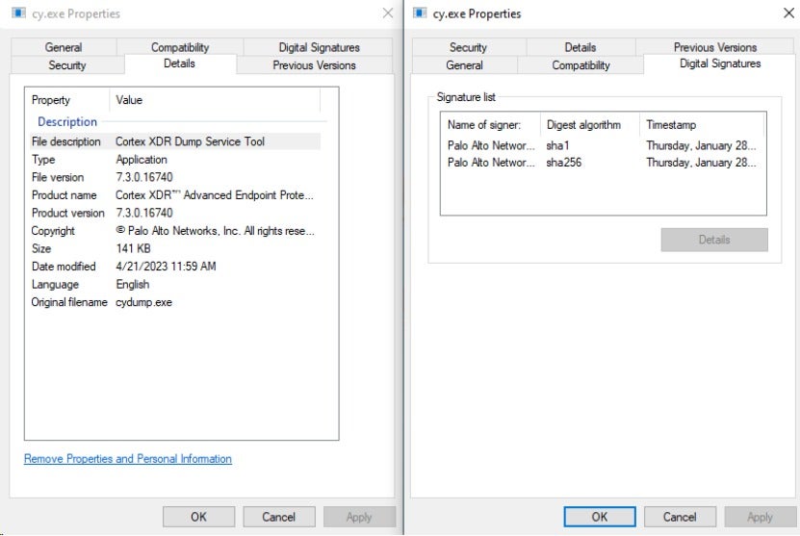Viewport: 800px width, 536px height.
Task: Select File version 7.3.0.16740 row
Action: (x=173, y=177)
